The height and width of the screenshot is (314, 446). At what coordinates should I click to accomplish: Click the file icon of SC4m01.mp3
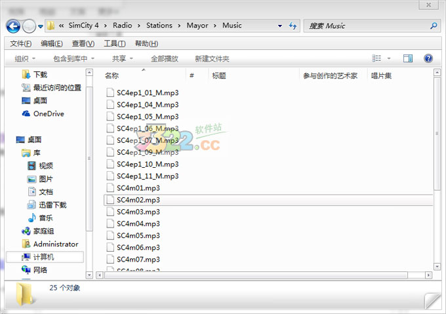(x=110, y=188)
